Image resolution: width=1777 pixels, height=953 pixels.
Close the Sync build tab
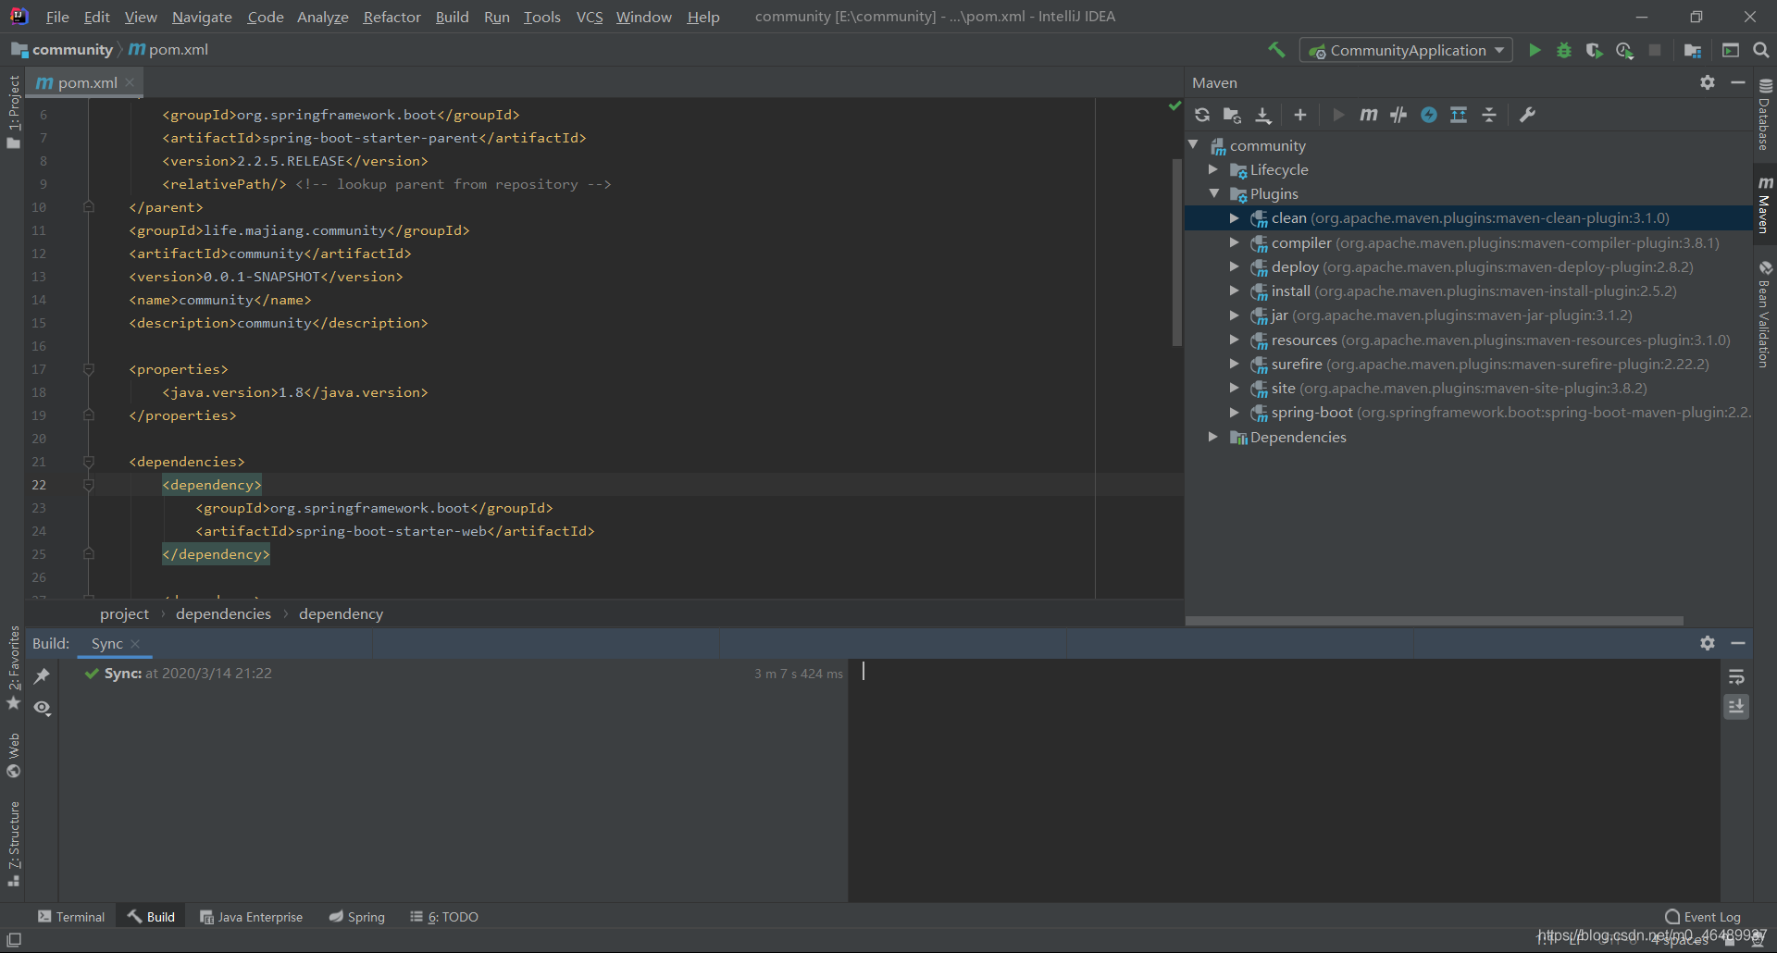coord(135,644)
